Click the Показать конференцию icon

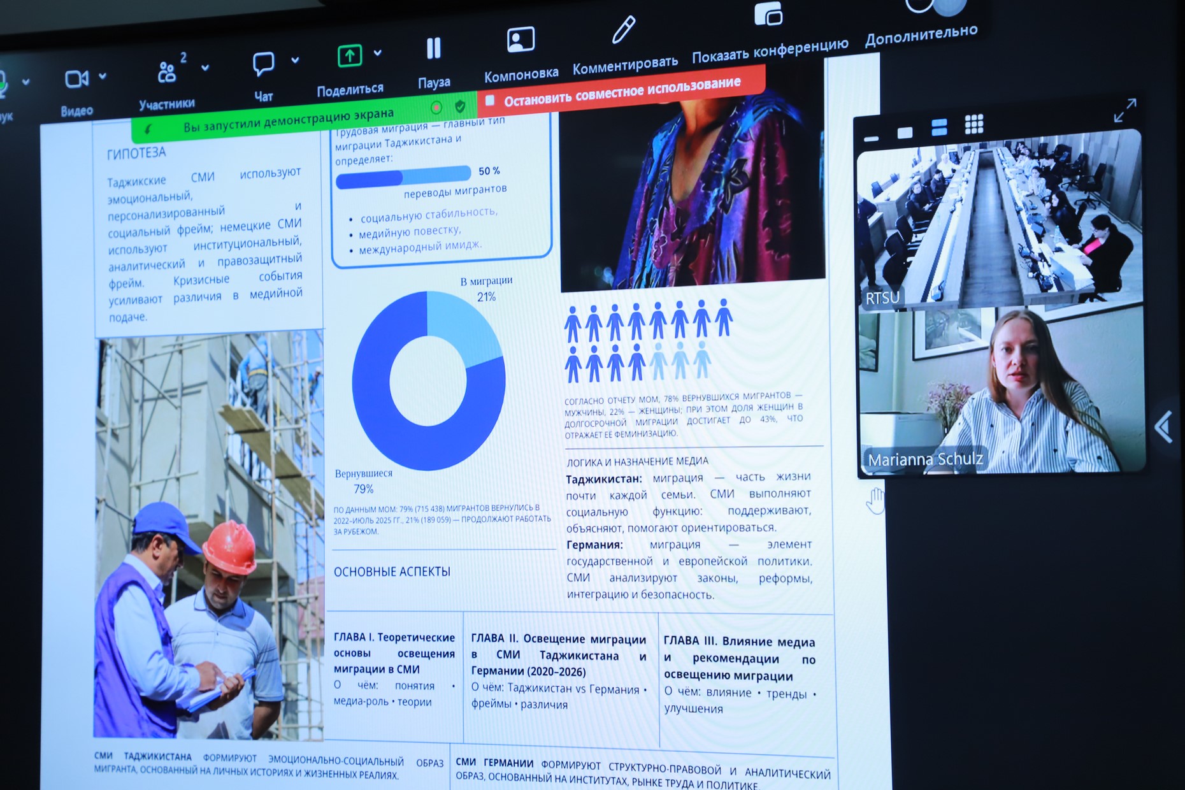[x=768, y=14]
